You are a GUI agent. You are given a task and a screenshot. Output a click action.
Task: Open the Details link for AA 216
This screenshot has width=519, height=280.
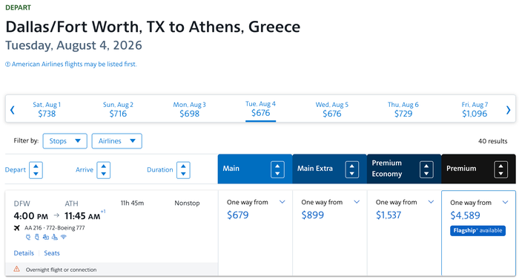point(24,253)
